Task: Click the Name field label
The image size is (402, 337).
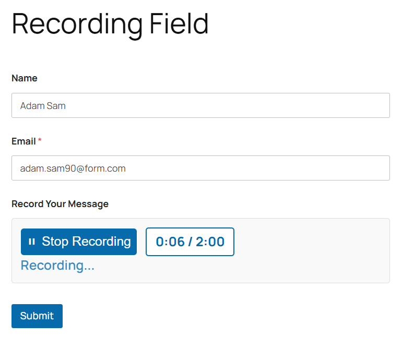Action: pyautogui.click(x=25, y=78)
